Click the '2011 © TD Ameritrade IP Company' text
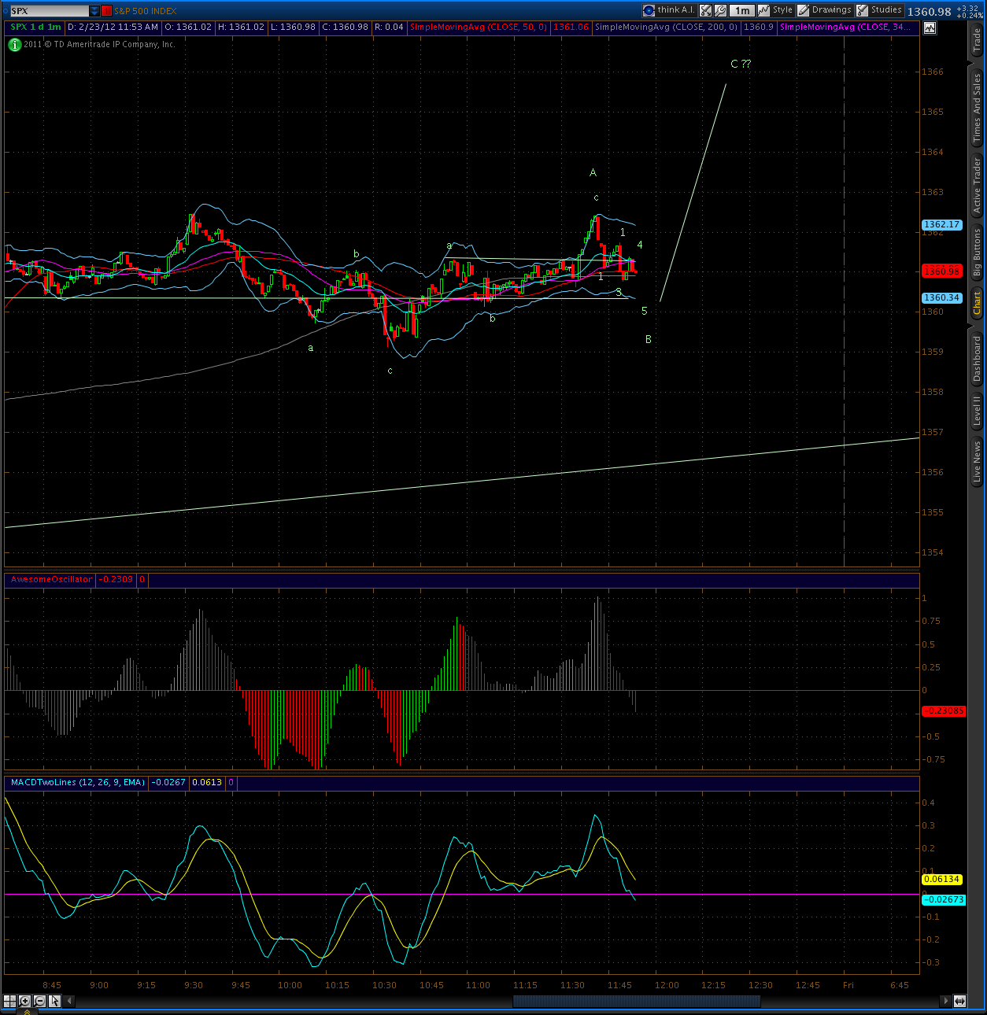This screenshot has width=987, height=1015. pyautogui.click(x=99, y=45)
